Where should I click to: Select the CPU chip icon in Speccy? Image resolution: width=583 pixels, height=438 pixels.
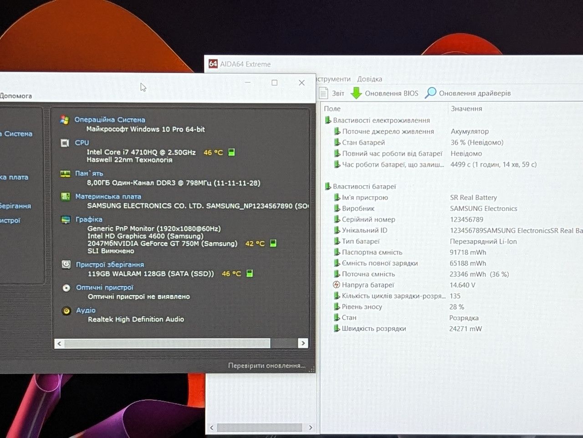click(65, 143)
